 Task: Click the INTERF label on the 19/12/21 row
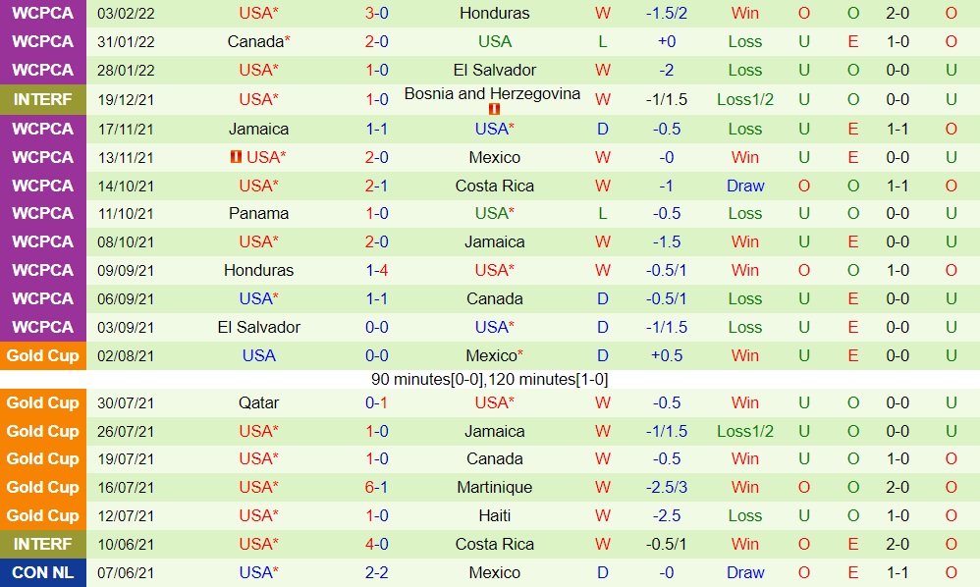43,99
